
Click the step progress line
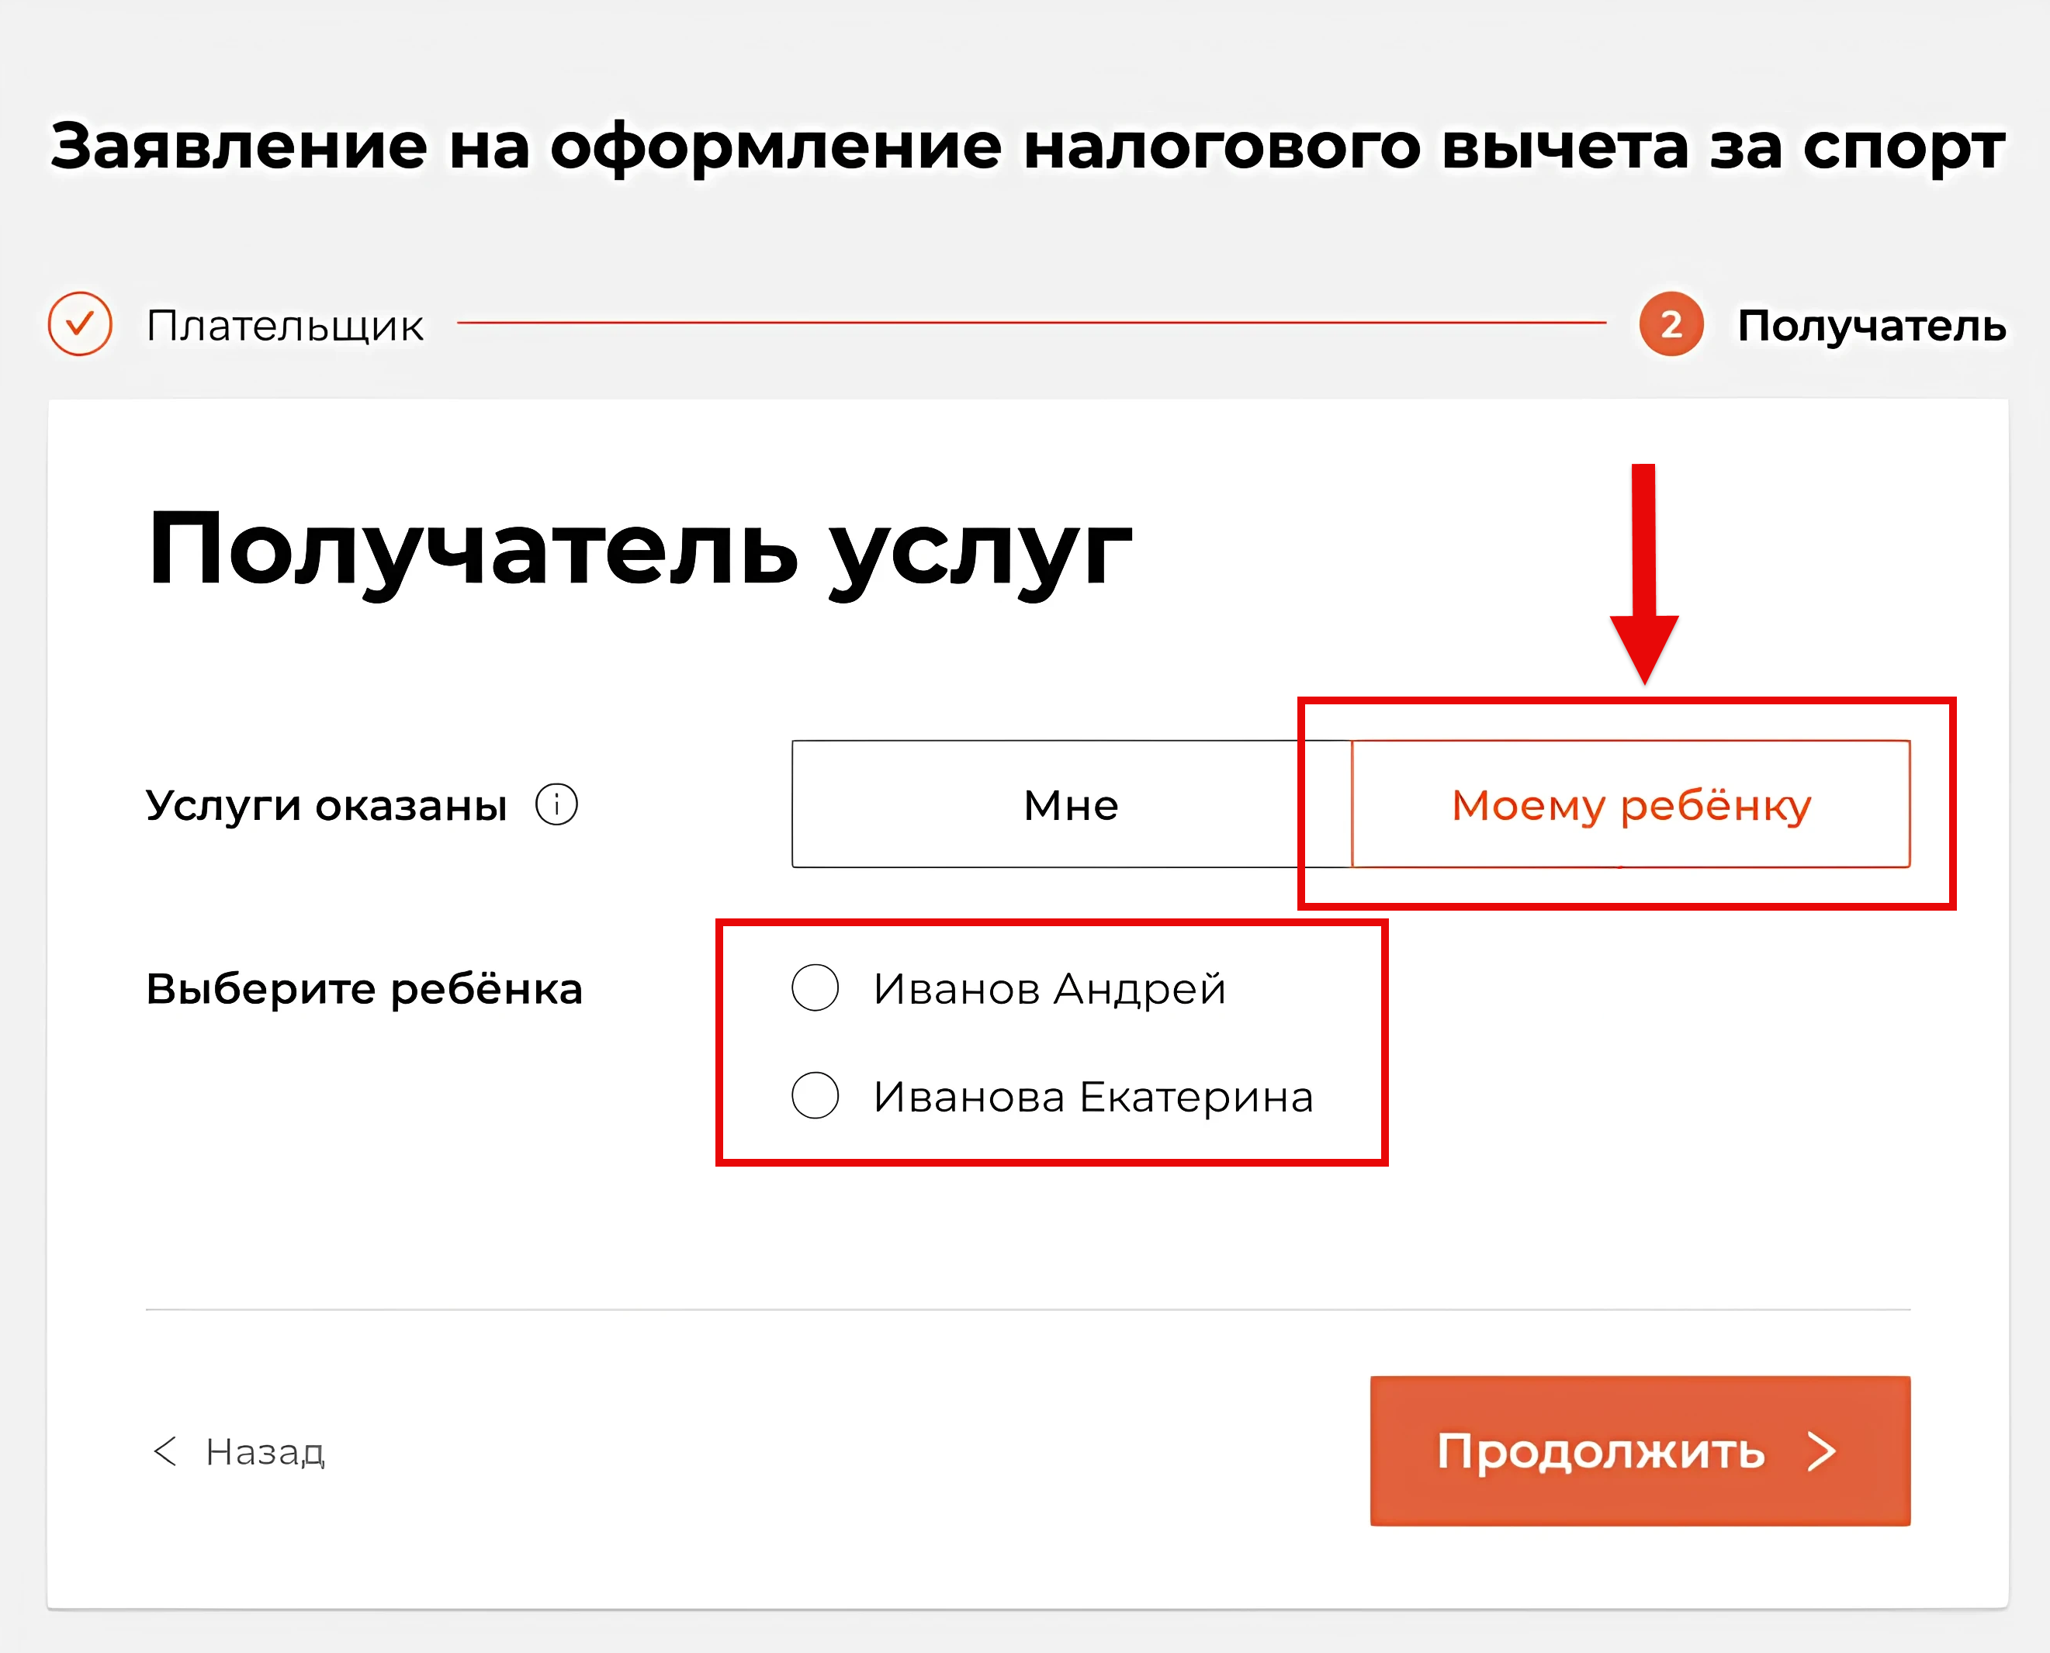pyautogui.click(x=1032, y=323)
